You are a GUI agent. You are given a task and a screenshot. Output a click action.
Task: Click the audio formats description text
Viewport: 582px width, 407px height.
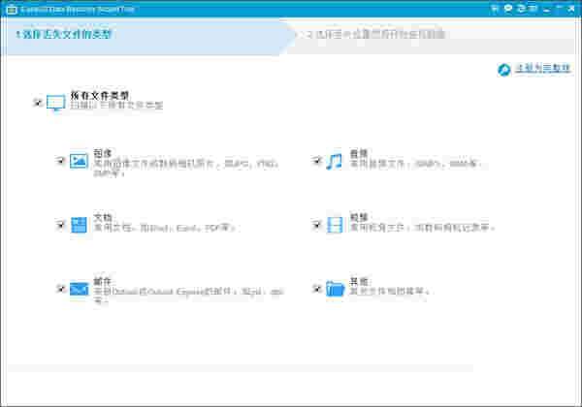click(416, 164)
